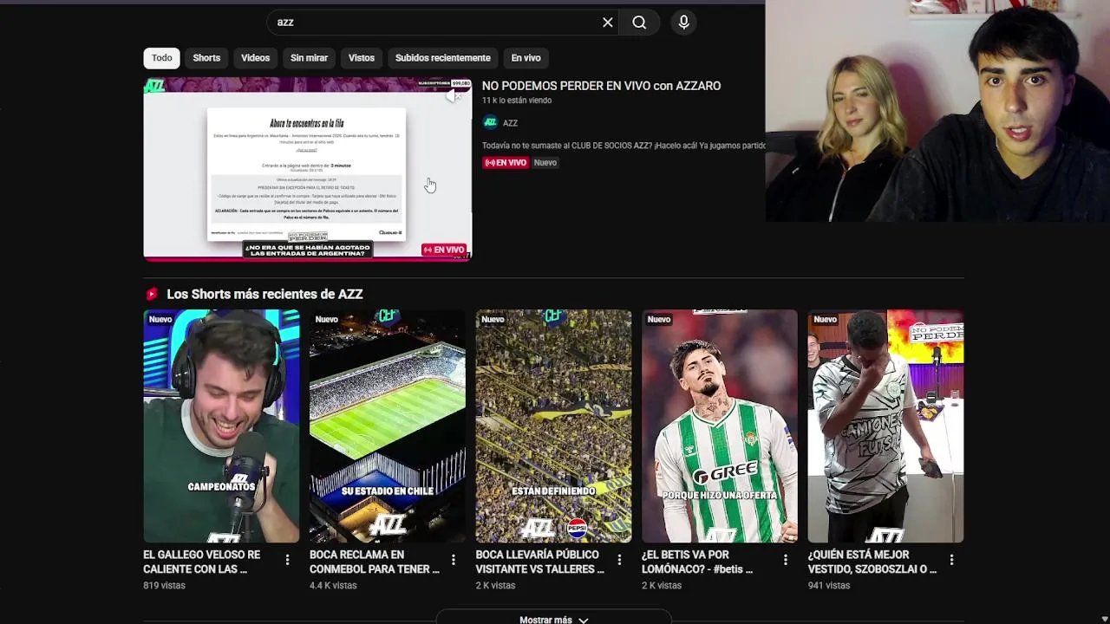
Task: Click '819 vistas' view count
Action: 164,586
